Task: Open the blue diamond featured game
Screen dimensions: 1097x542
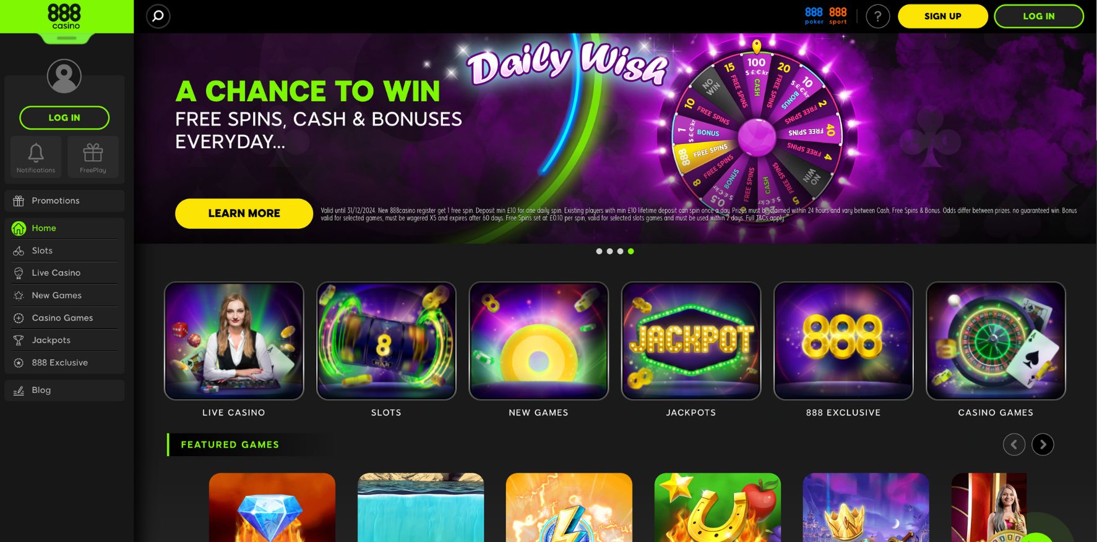Action: click(272, 507)
